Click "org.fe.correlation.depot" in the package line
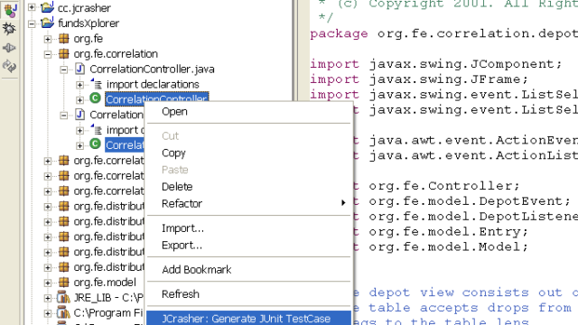The image size is (578, 325). [478, 33]
